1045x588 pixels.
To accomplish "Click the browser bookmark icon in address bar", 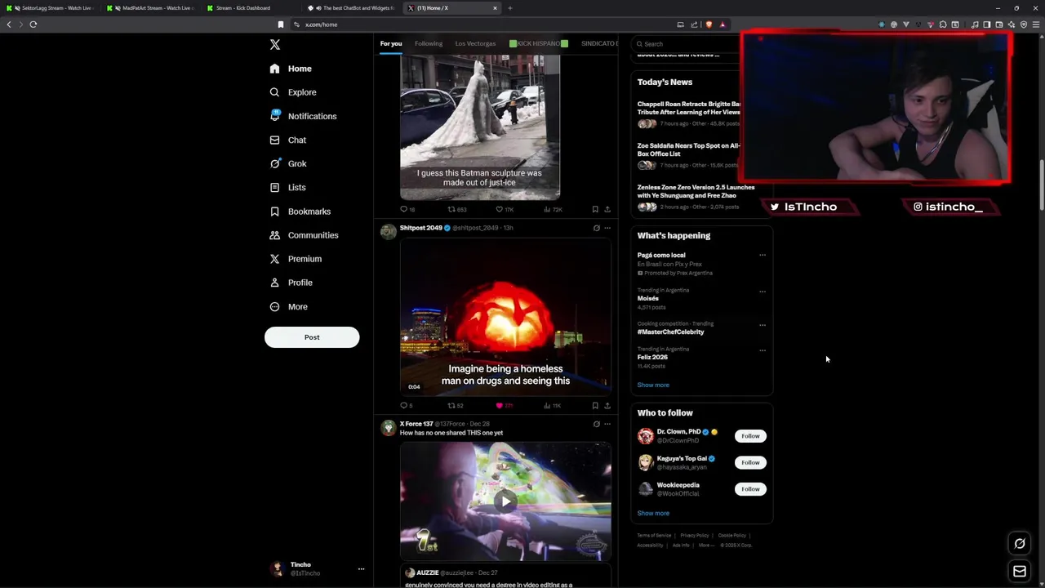I will tap(281, 24).
